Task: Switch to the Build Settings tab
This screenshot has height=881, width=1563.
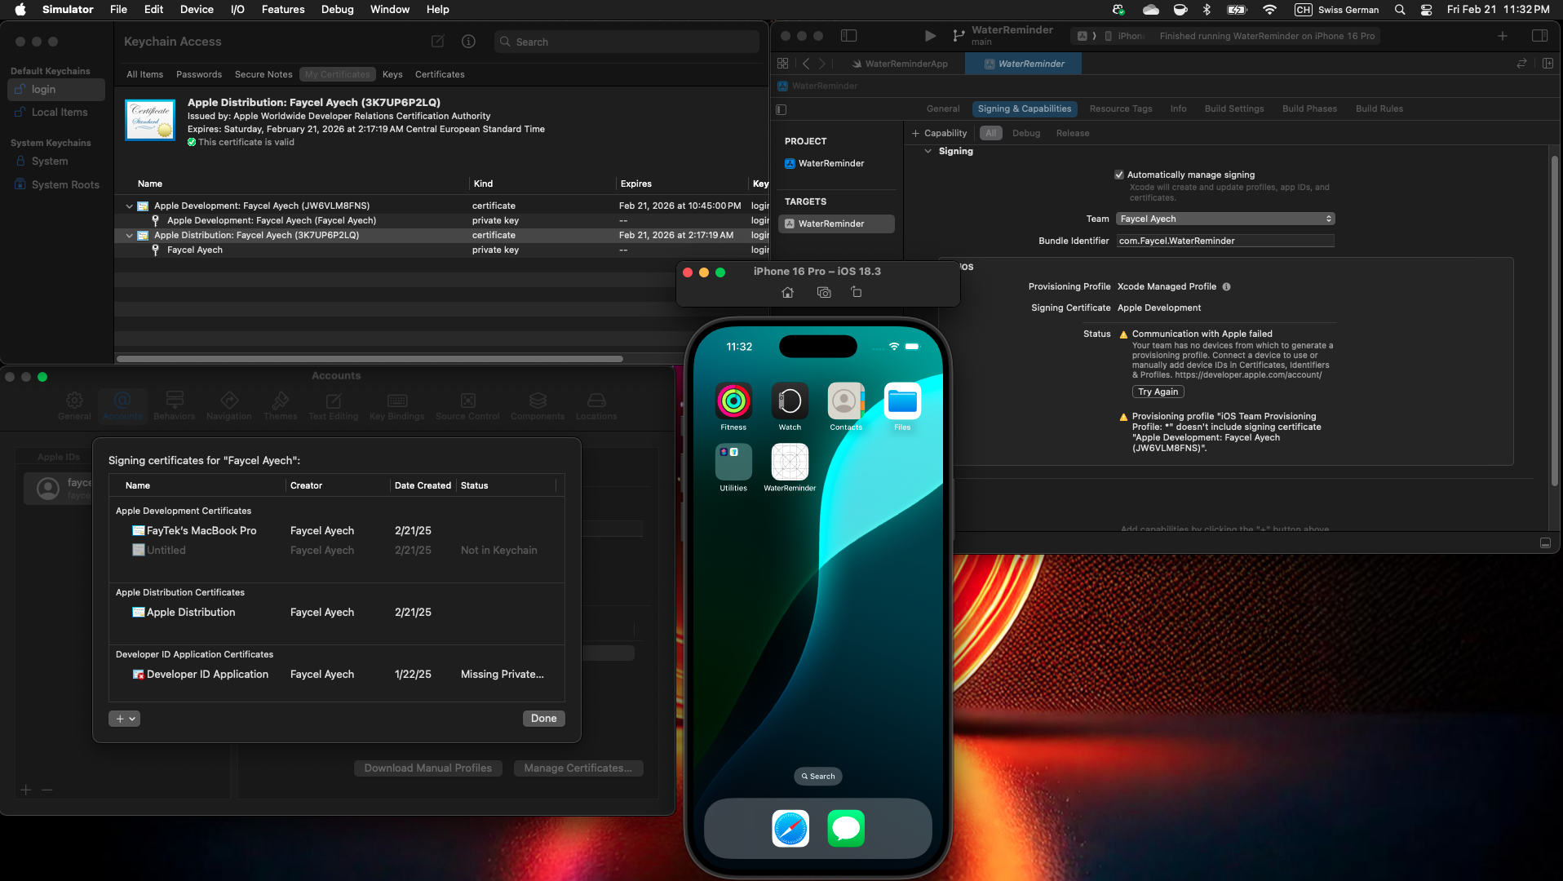Action: point(1233,108)
